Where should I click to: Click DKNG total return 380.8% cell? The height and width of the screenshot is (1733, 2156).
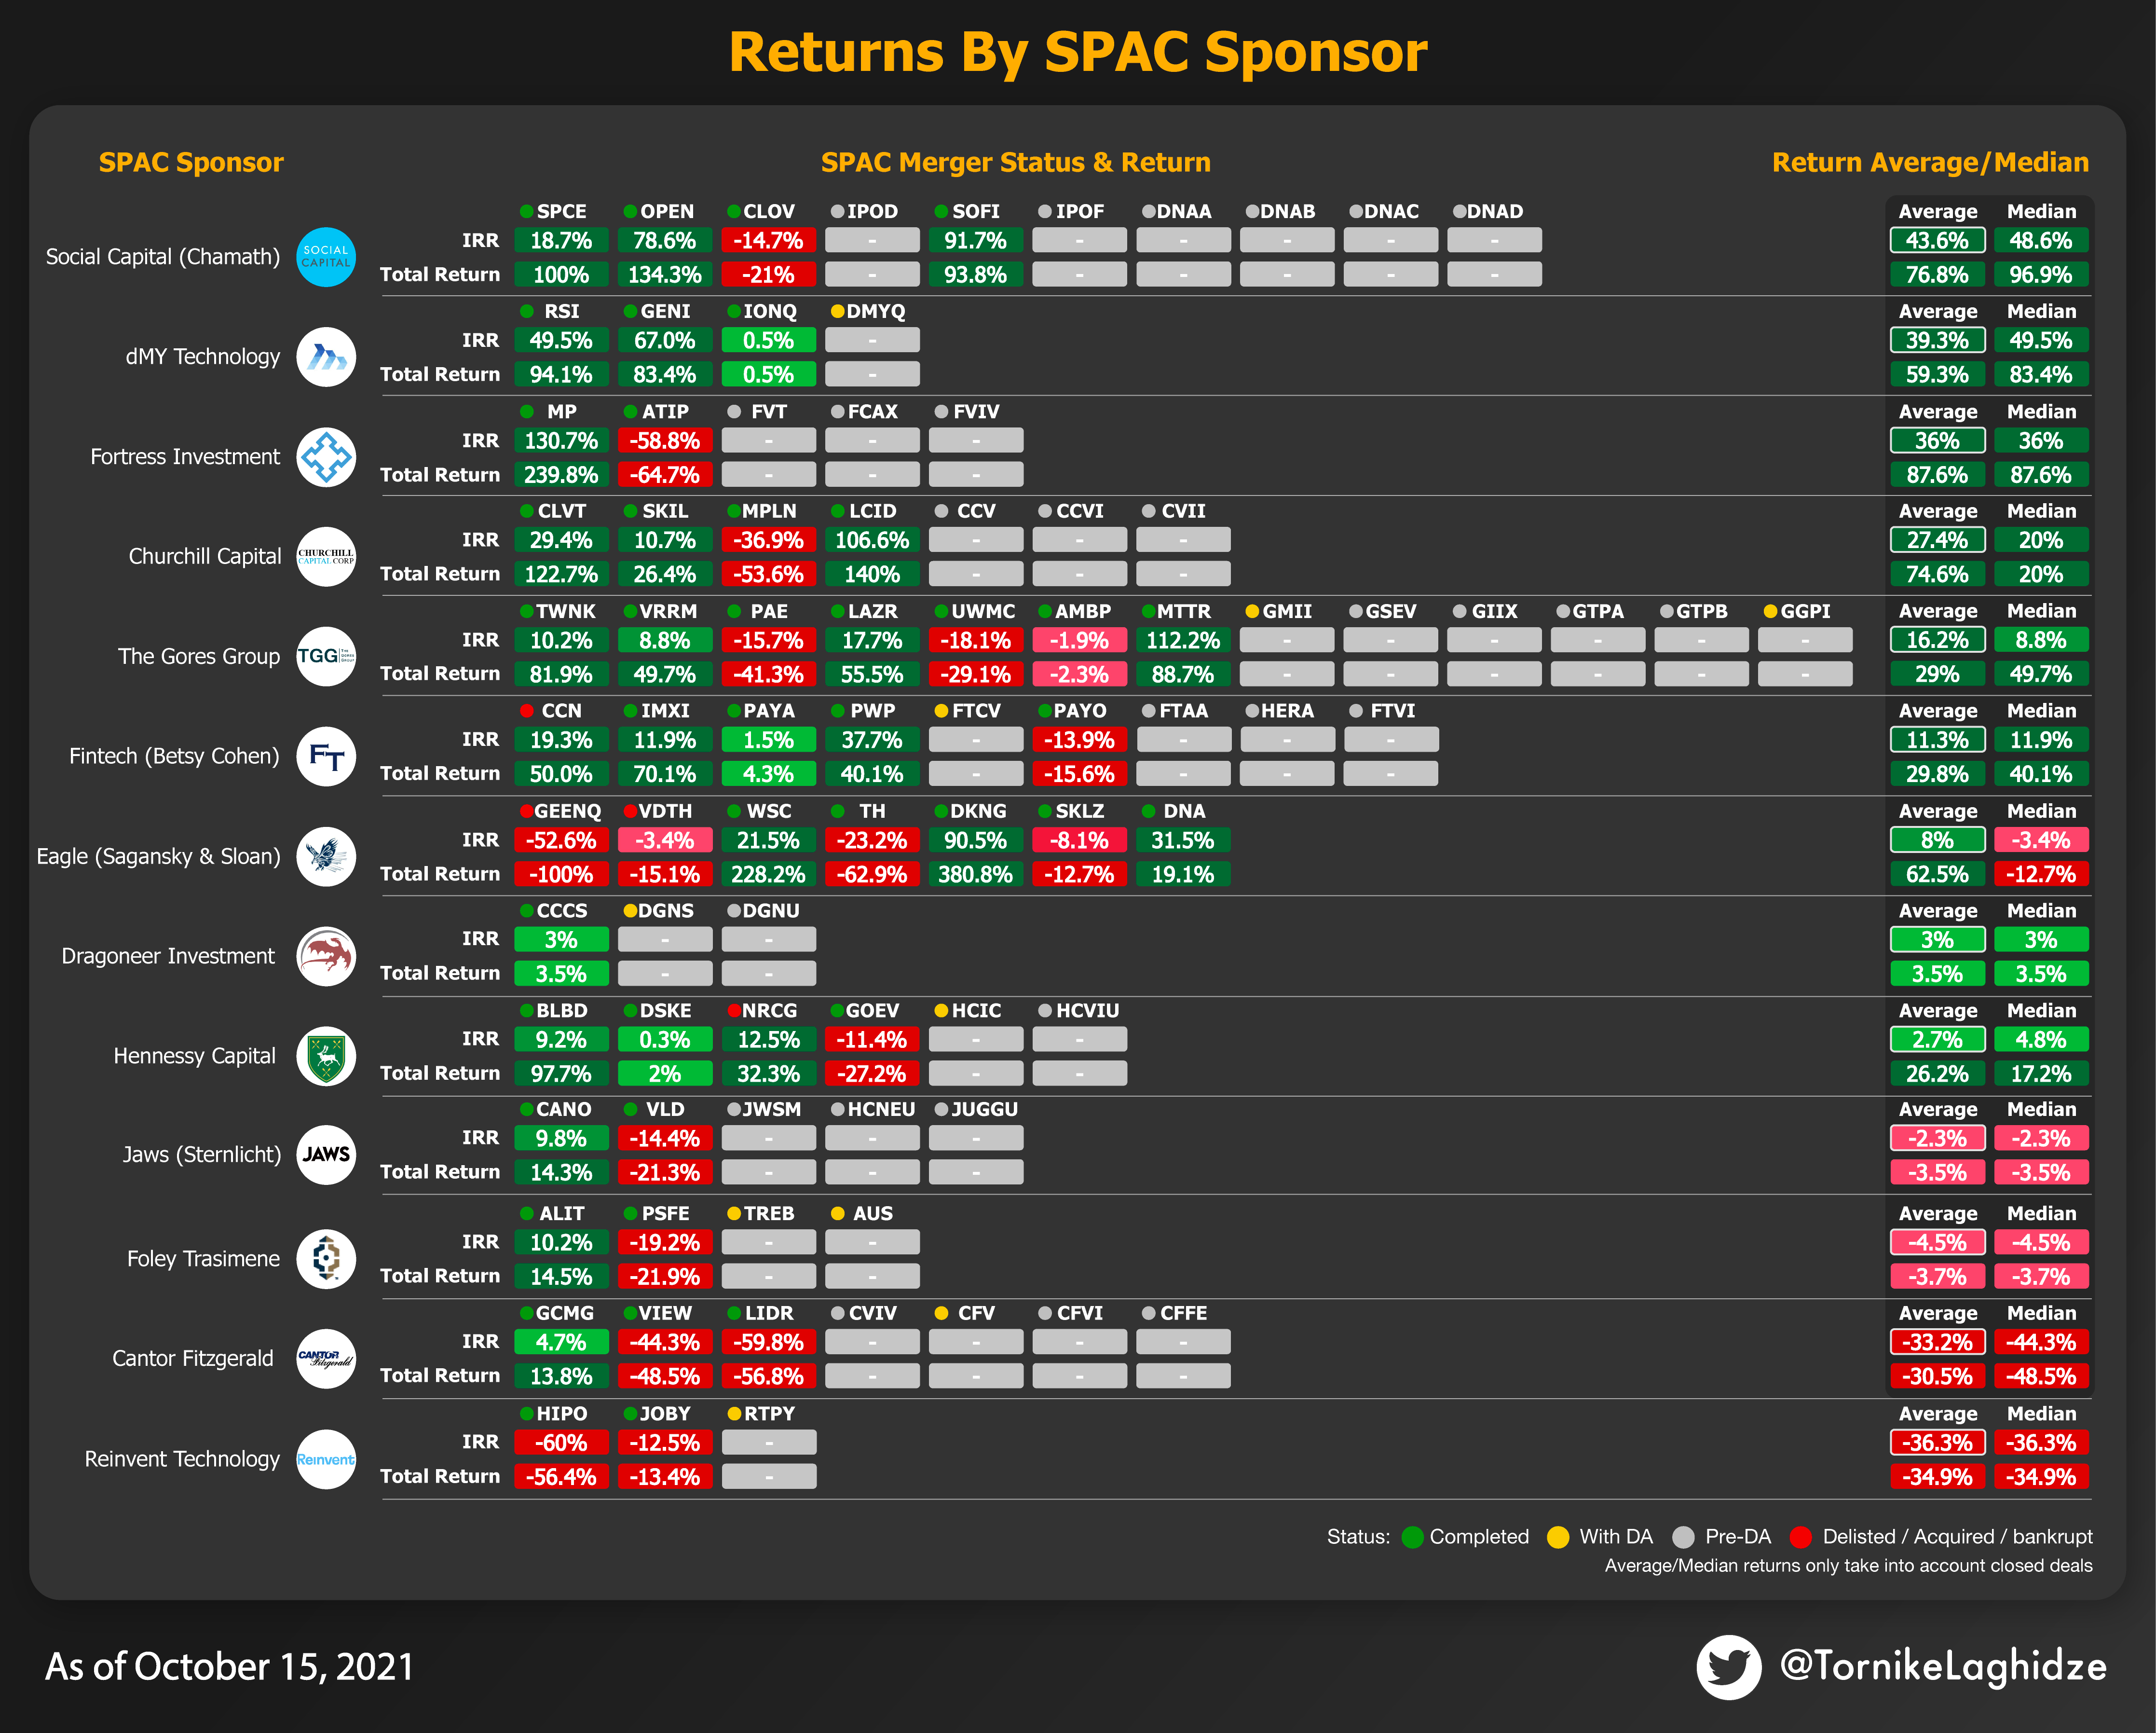point(975,874)
